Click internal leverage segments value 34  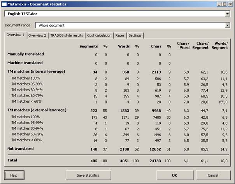tap(95, 72)
